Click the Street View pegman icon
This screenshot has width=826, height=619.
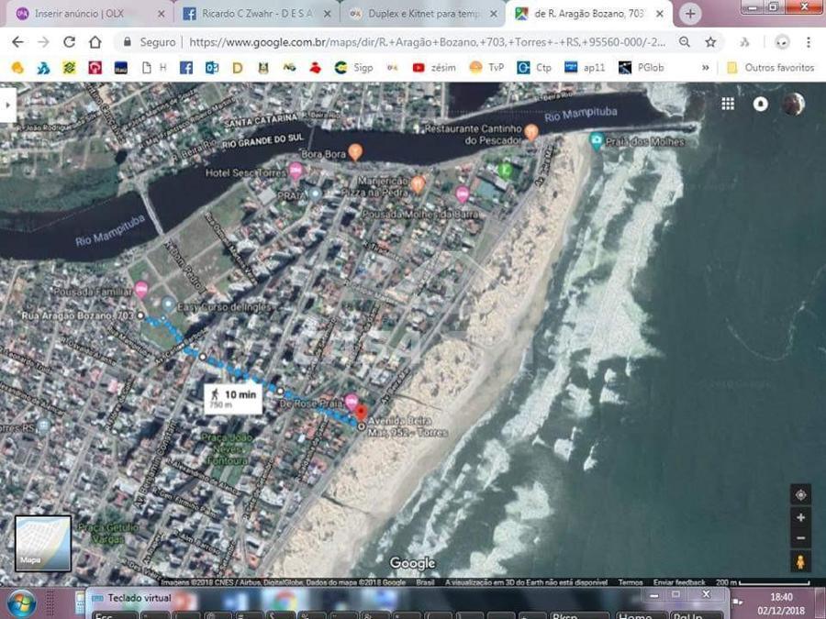[x=800, y=561]
